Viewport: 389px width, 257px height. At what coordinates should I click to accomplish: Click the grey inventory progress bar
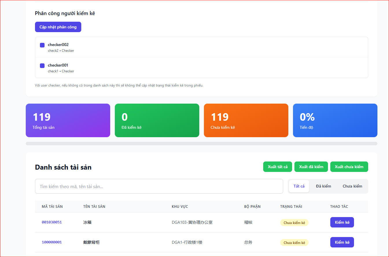pyautogui.click(x=201, y=144)
